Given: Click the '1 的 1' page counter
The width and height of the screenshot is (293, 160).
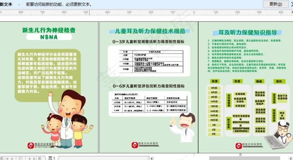Looking at the screenshot, I should click(21, 158).
